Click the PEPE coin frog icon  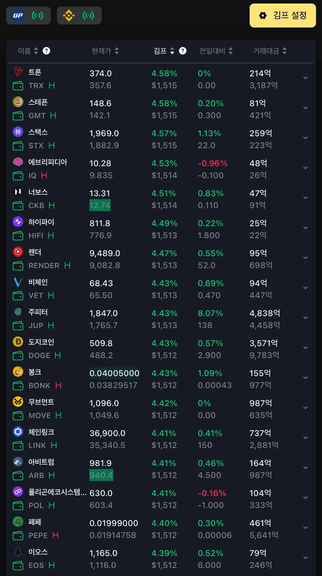click(x=18, y=522)
